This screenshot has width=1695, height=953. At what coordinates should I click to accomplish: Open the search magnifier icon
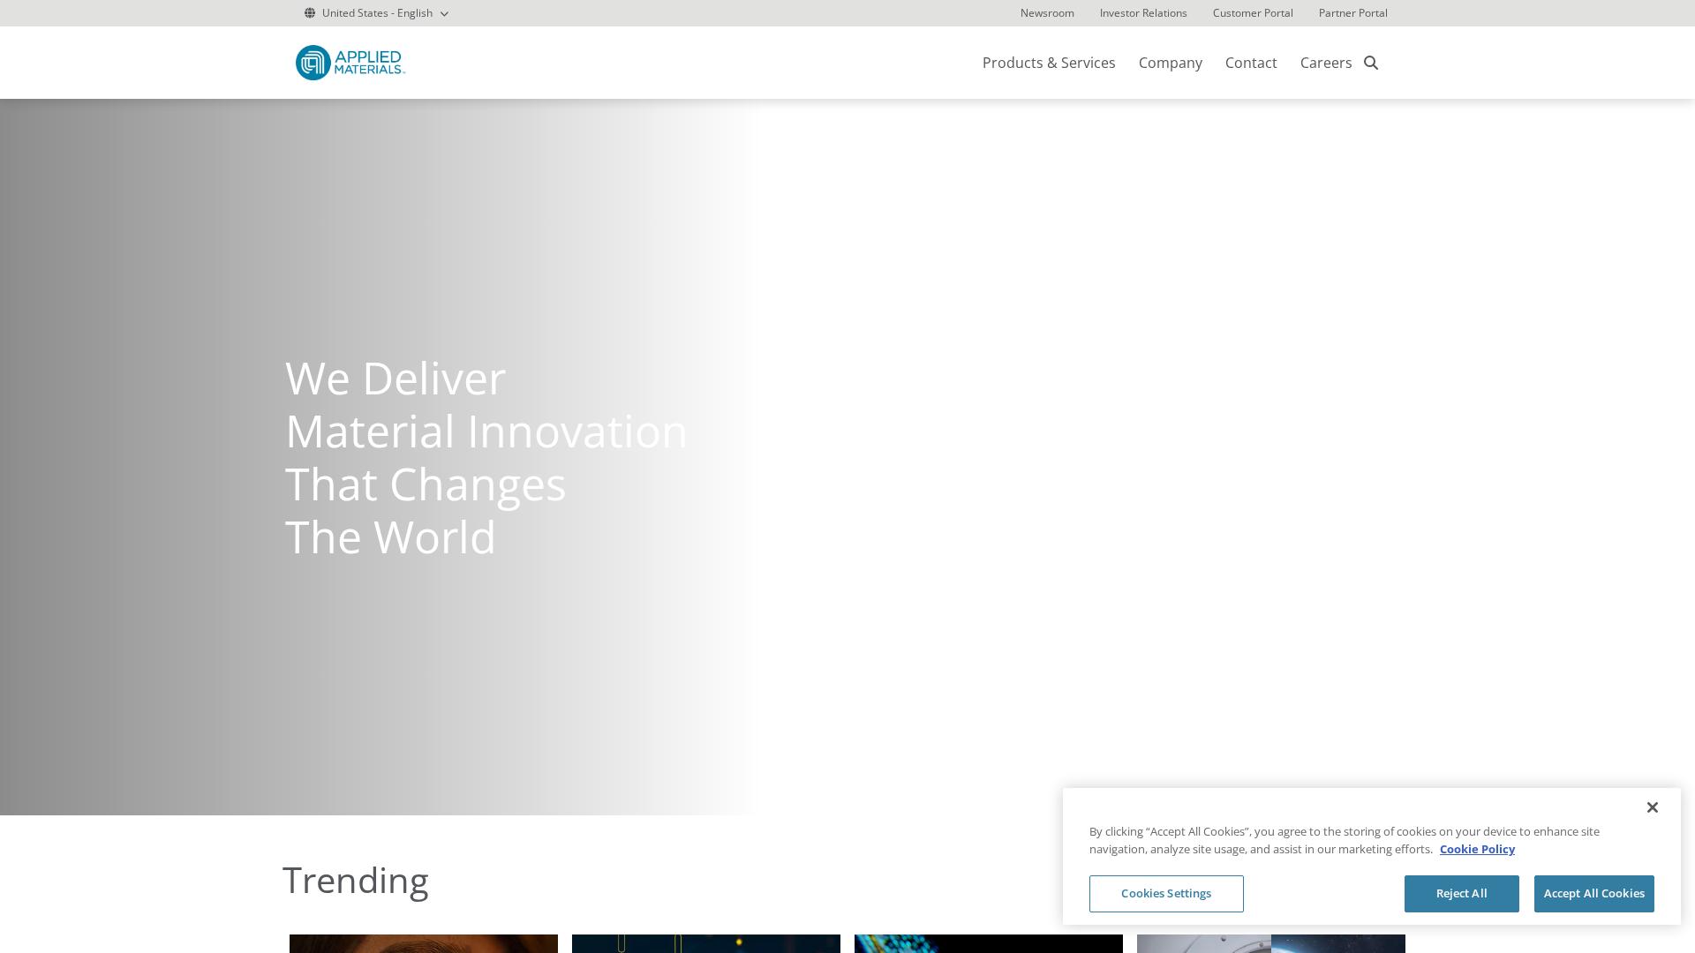(1371, 63)
